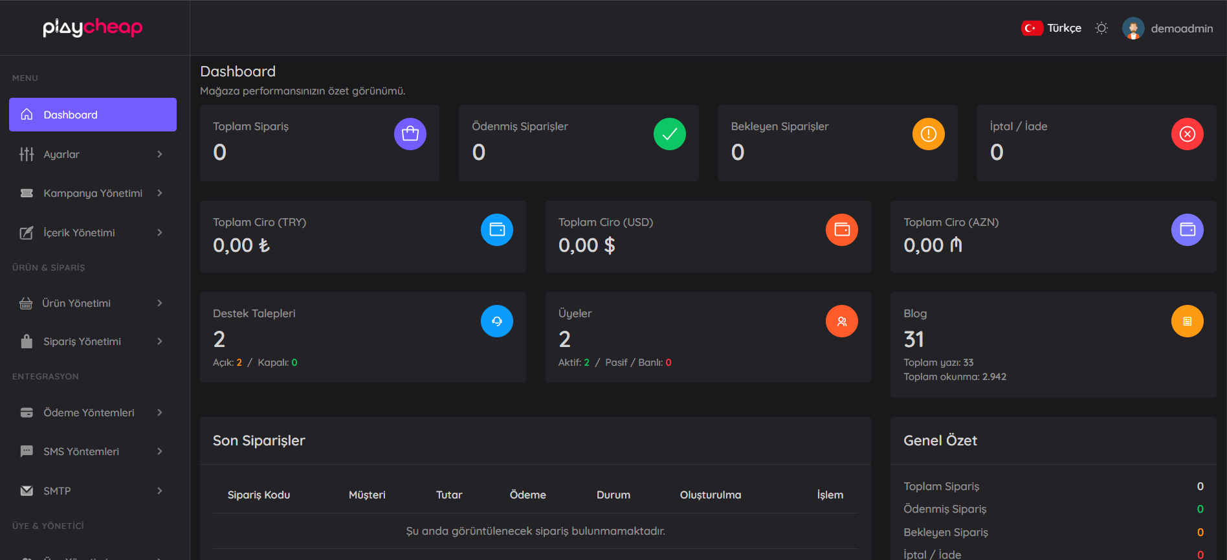Image resolution: width=1227 pixels, height=560 pixels.
Task: Open Ödeme Yöntemleri in the sidebar
Action: (x=93, y=412)
